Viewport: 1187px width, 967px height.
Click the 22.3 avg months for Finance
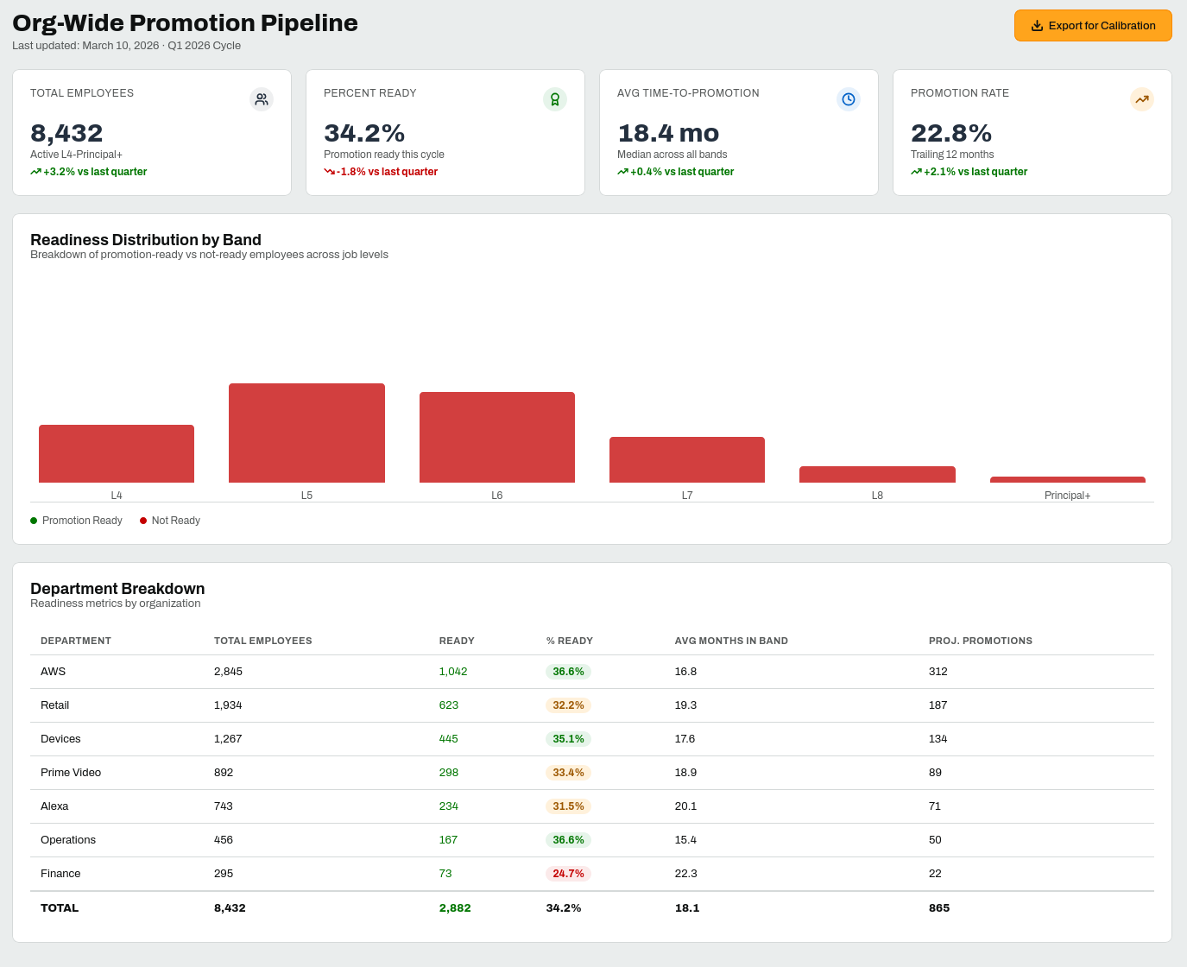coord(685,874)
